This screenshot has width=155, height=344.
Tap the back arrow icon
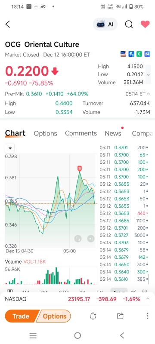[x=8, y=25]
